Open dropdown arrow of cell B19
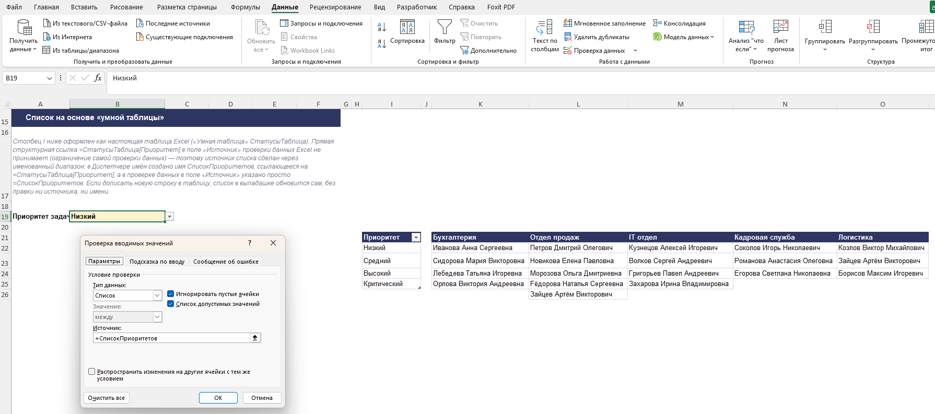 click(x=170, y=217)
